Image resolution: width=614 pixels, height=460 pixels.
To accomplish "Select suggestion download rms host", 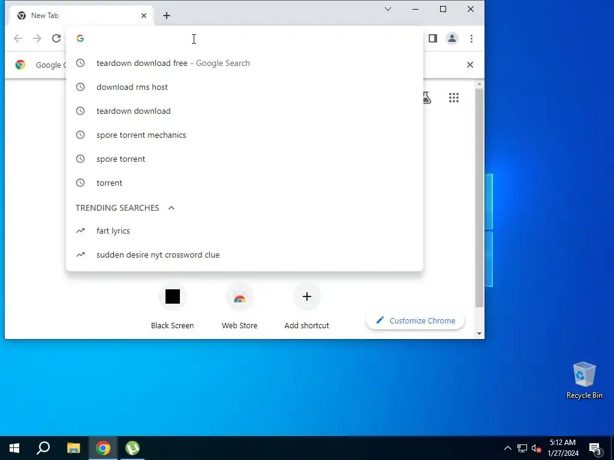I will pos(245,87).
